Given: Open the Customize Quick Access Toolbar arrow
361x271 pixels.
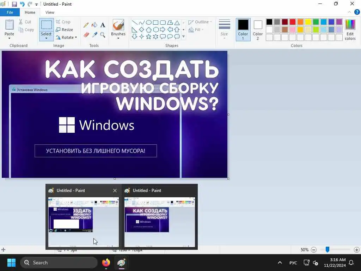Looking at the screenshot, I should point(36,4).
